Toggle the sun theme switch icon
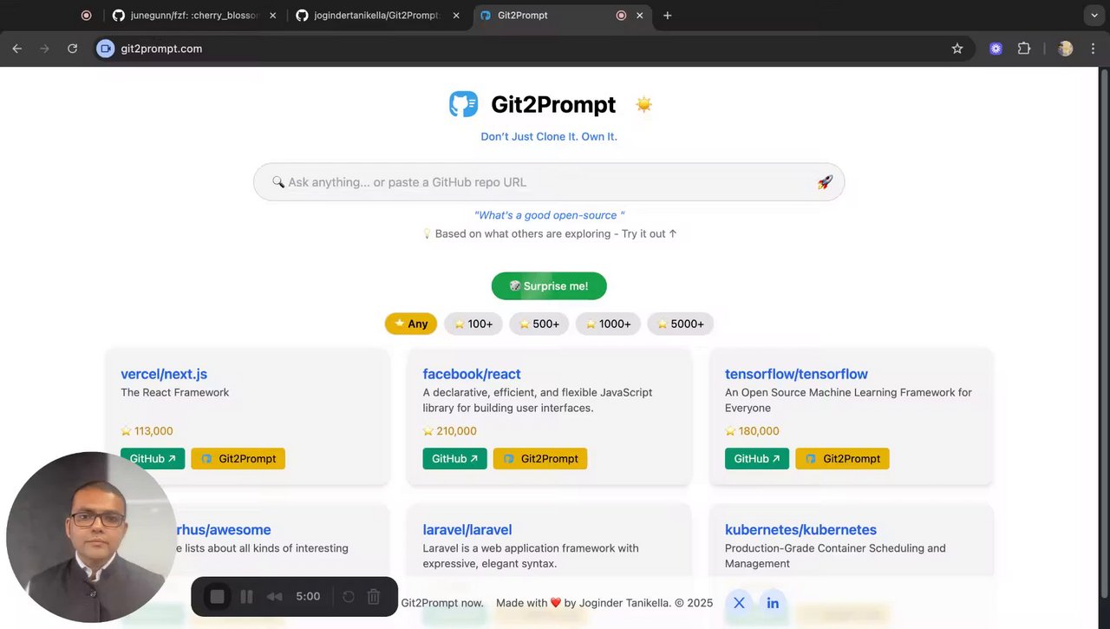The image size is (1110, 629). click(x=643, y=105)
